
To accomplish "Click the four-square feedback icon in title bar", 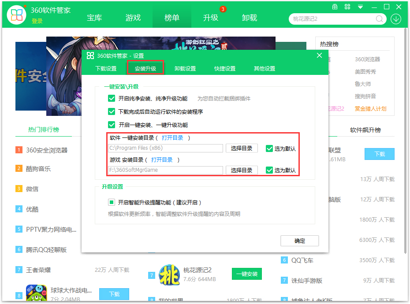I will pos(347,7).
